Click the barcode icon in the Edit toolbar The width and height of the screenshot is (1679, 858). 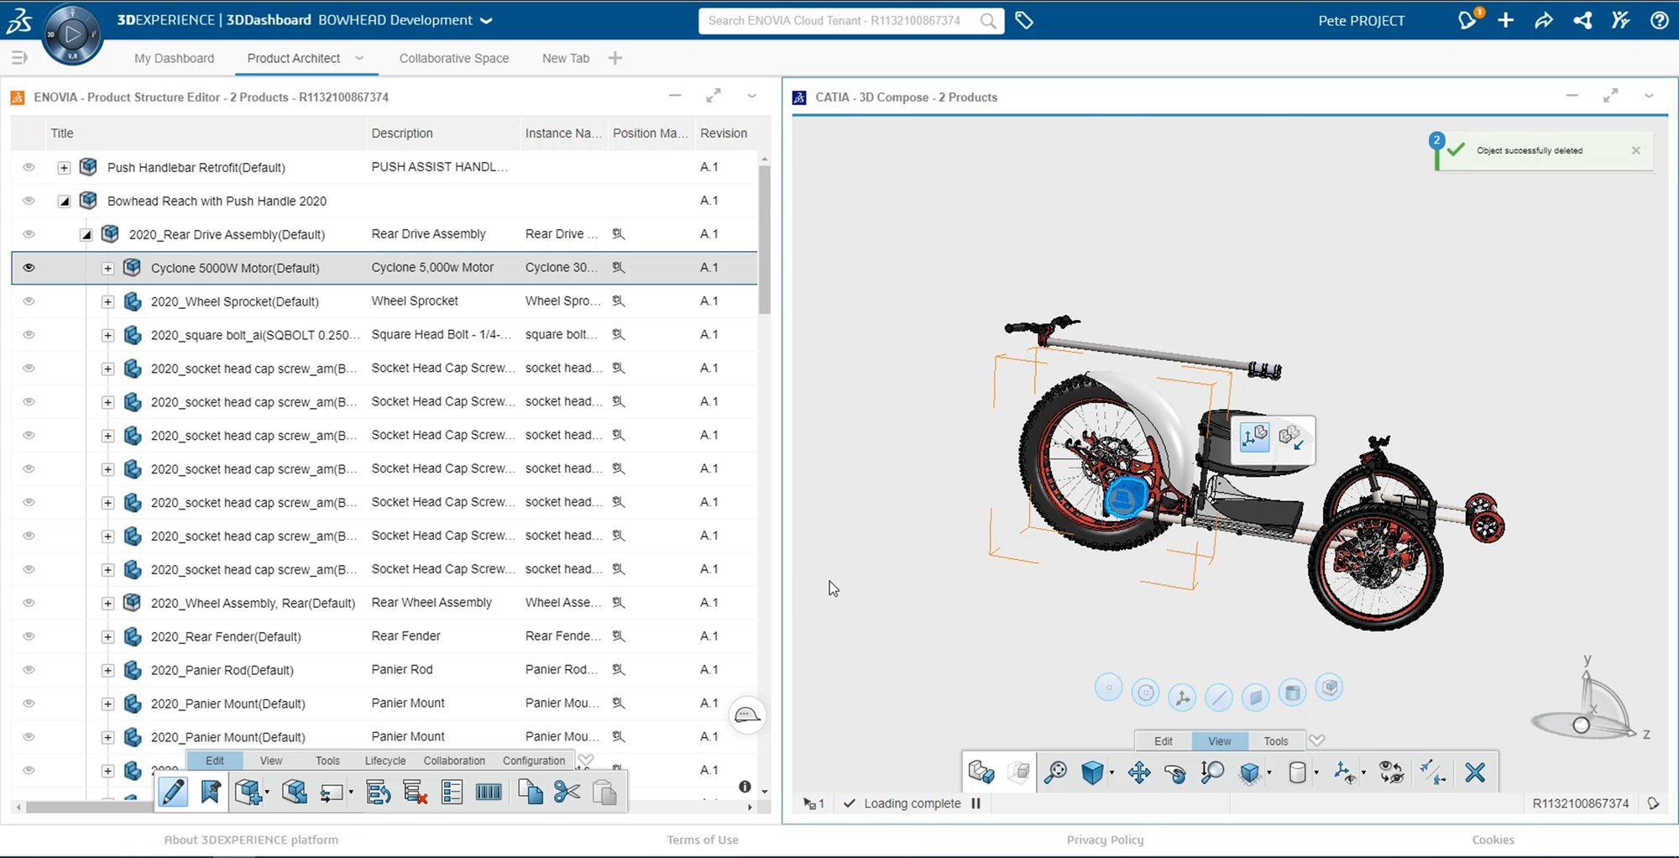pyautogui.click(x=488, y=791)
